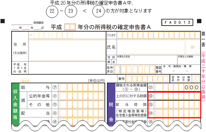Click the purple 税金 section header
Screen dimensions: 206x132
tap(111, 104)
